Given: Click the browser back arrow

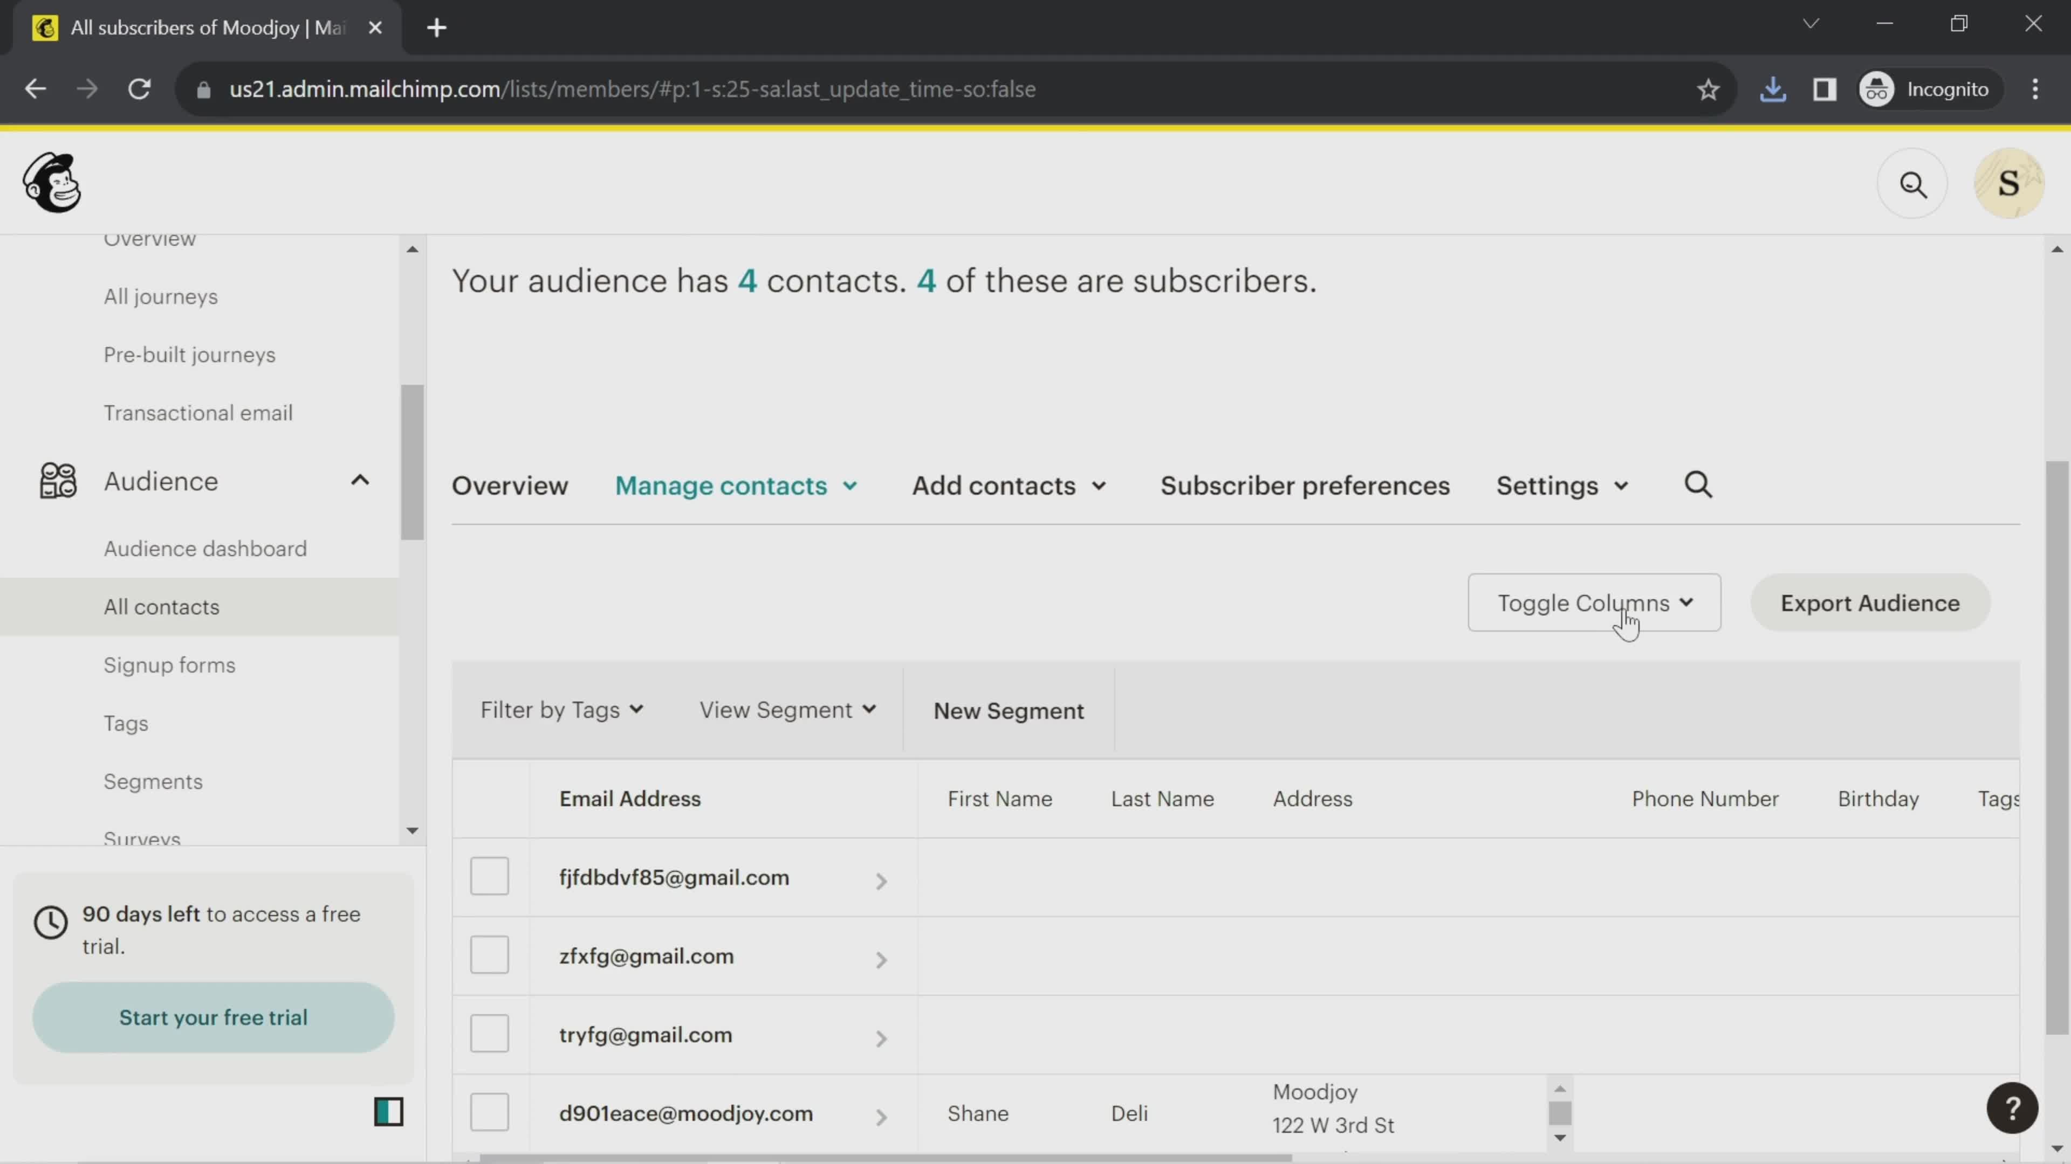Looking at the screenshot, I should (x=36, y=89).
